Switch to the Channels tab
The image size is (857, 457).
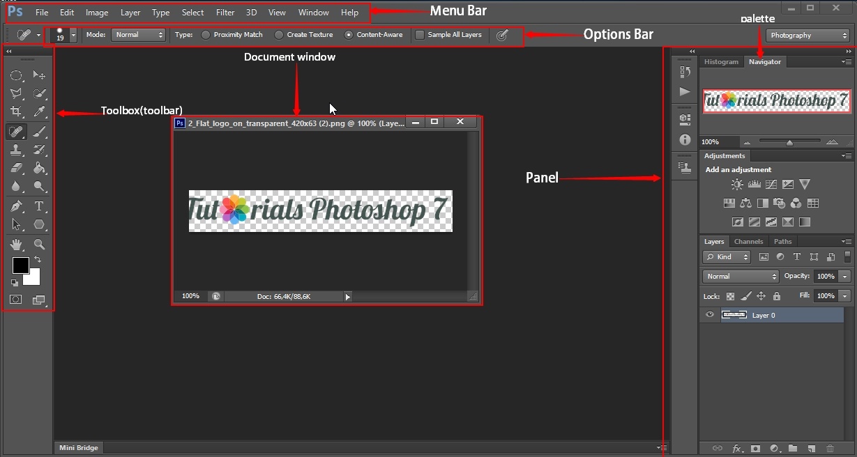point(748,242)
